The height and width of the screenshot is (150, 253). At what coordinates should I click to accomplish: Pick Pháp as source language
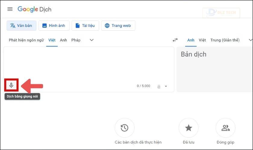[x=76, y=40]
